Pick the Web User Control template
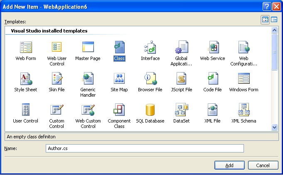Viewport: 283px width, 175px height. click(x=57, y=47)
